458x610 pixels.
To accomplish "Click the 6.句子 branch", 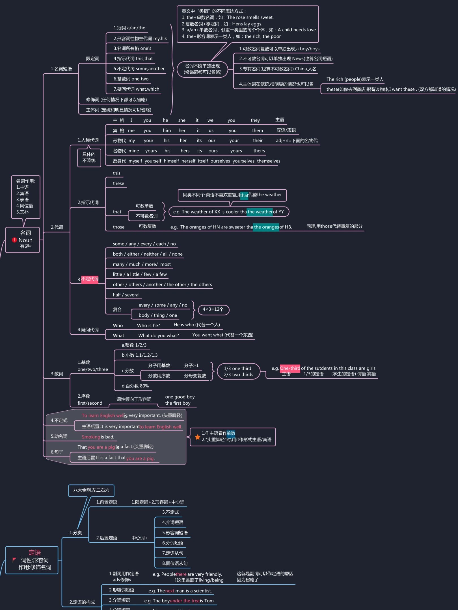I will pyautogui.click(x=57, y=452).
